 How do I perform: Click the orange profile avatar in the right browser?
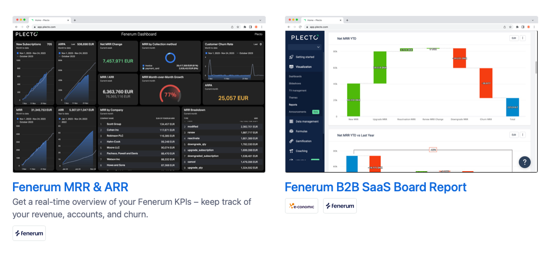pos(528,27)
